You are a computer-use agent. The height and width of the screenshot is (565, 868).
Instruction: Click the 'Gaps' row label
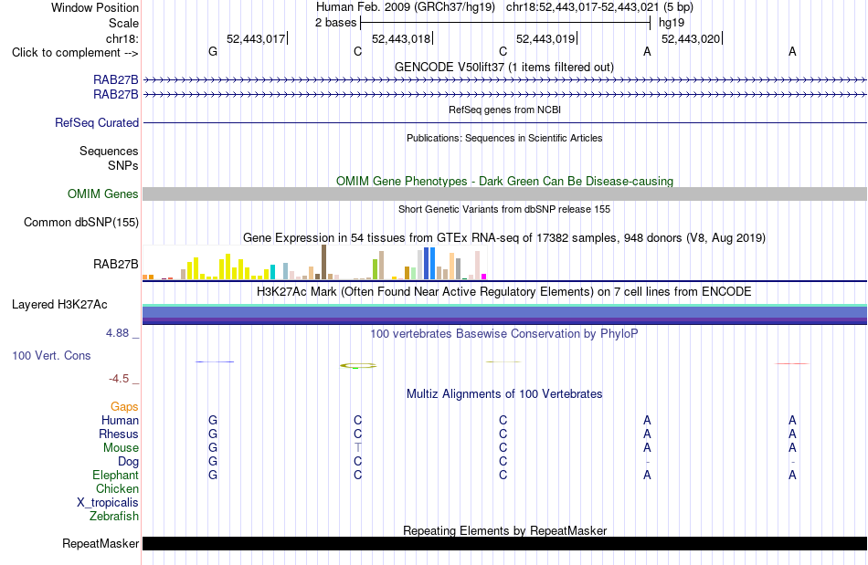(x=124, y=407)
